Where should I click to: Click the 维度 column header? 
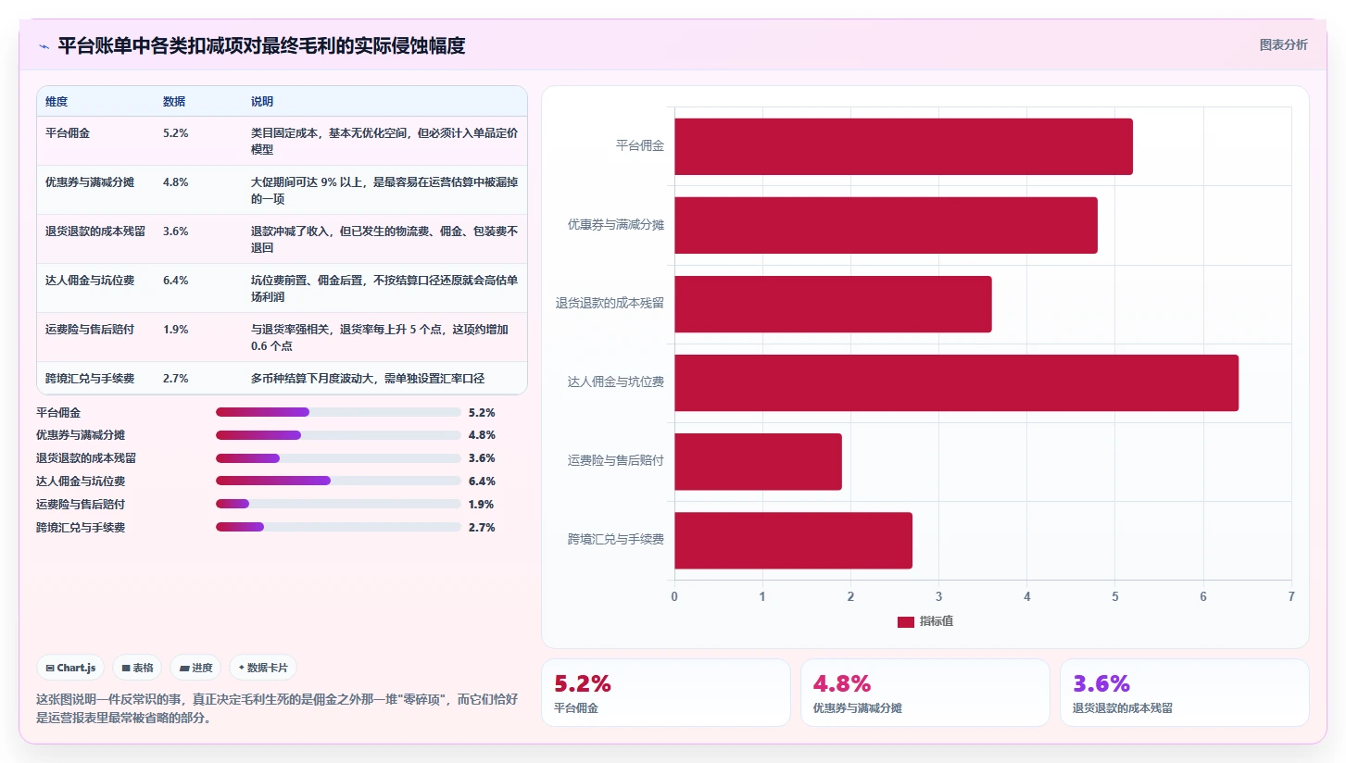tap(57, 102)
